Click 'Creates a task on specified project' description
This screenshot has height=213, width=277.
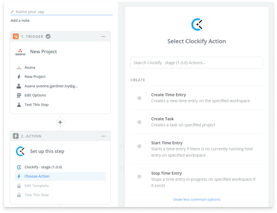(183, 125)
